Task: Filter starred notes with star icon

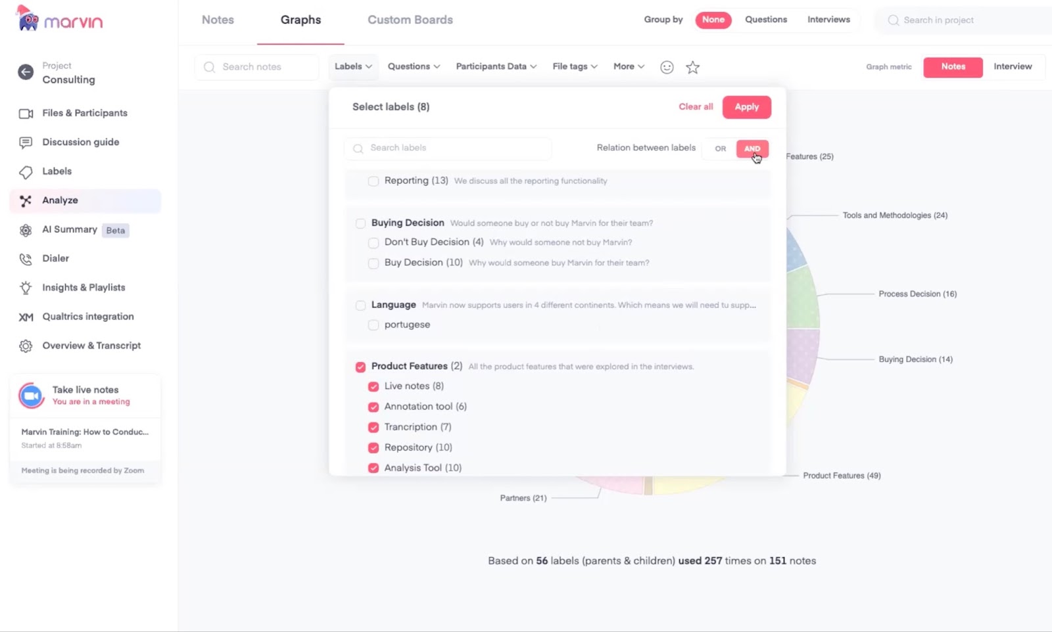Action: coord(692,67)
